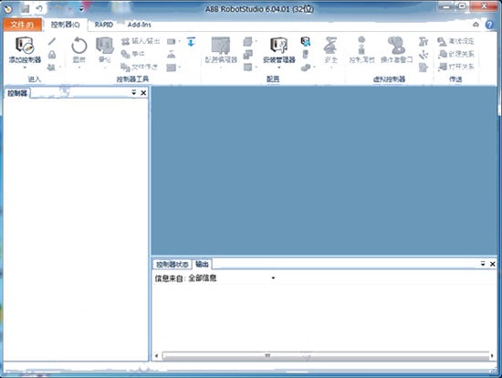This screenshot has height=378, width=502.
Task: Open the Inputs/Outputs (输入/输出) tool
Action: coord(141,41)
